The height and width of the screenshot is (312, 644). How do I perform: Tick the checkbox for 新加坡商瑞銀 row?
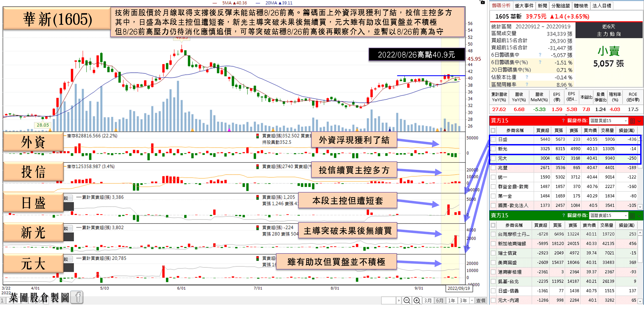(493, 244)
